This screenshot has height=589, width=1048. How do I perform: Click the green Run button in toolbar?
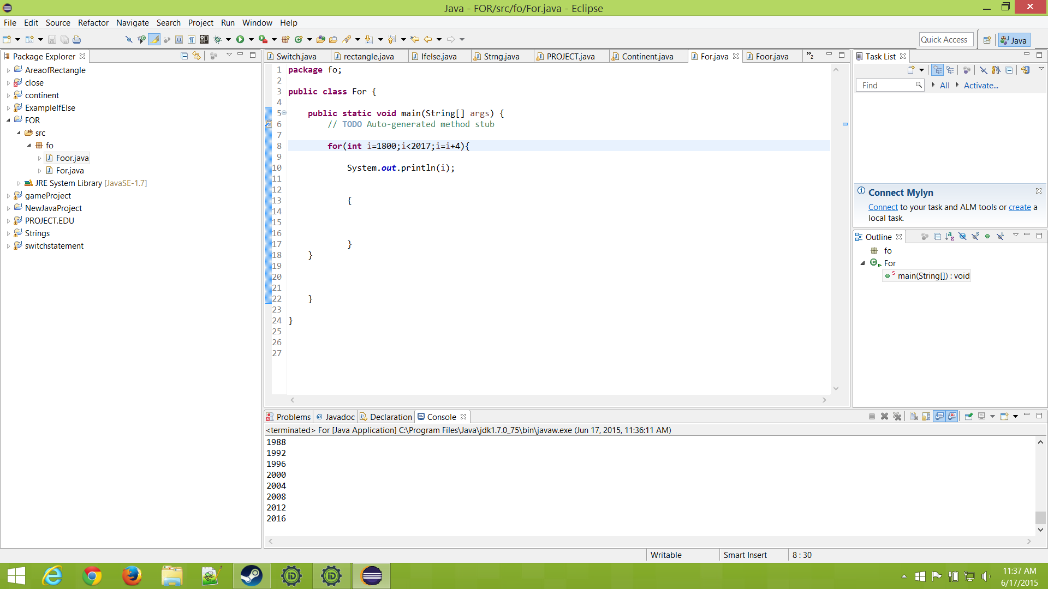point(240,39)
